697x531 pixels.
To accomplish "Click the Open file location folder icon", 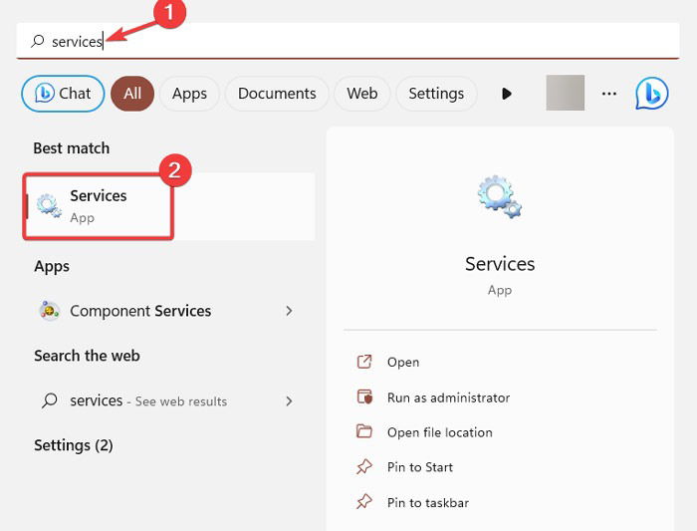I will coord(364,431).
